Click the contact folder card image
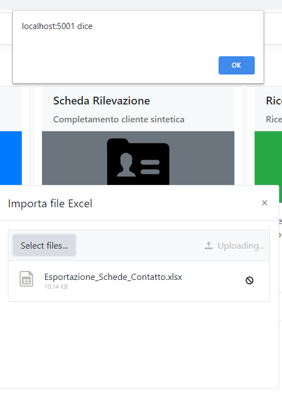 [138, 158]
